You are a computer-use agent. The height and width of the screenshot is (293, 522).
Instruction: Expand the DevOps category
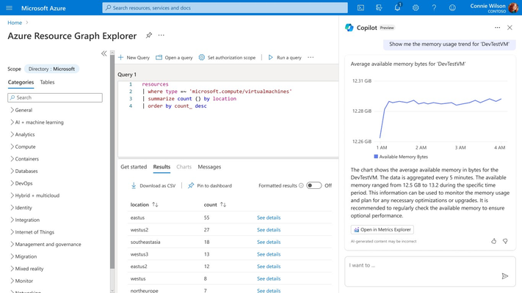(x=12, y=183)
